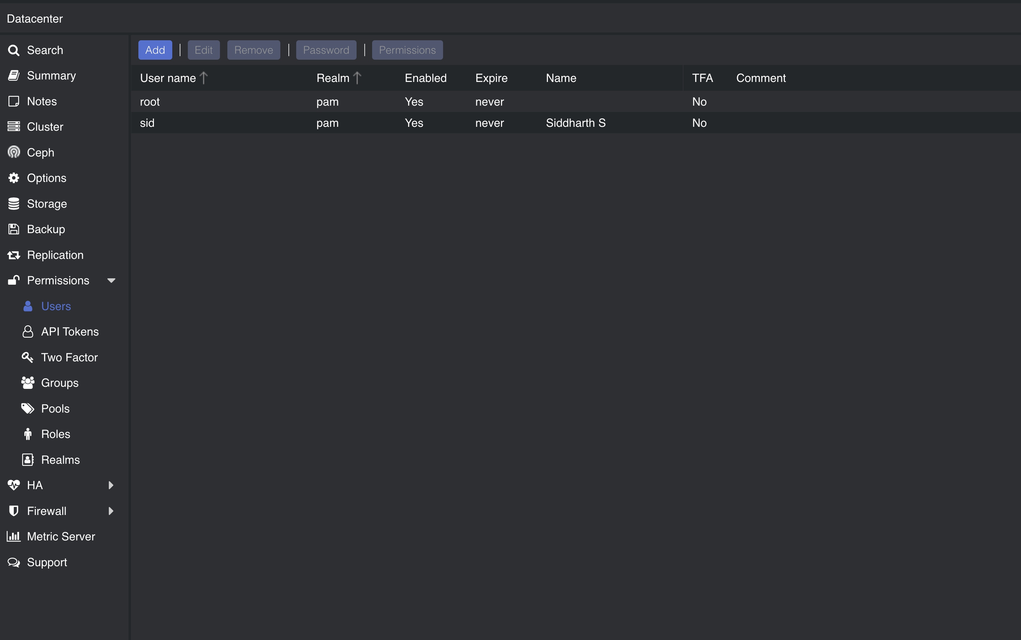This screenshot has width=1021, height=640.
Task: Click Add button to create user
Action: click(155, 49)
